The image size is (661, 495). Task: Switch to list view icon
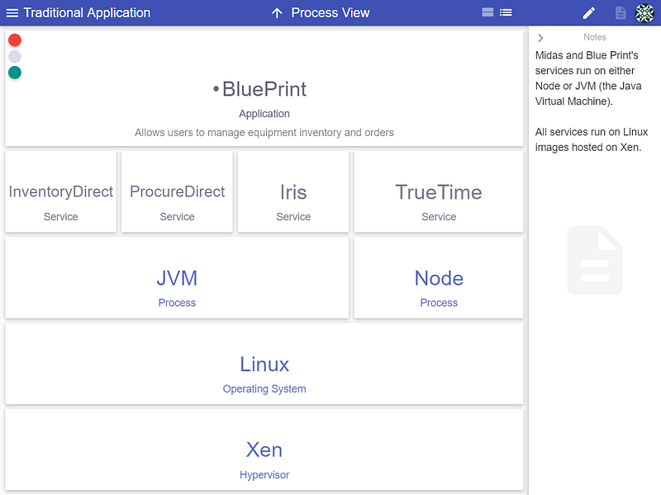[x=506, y=12]
